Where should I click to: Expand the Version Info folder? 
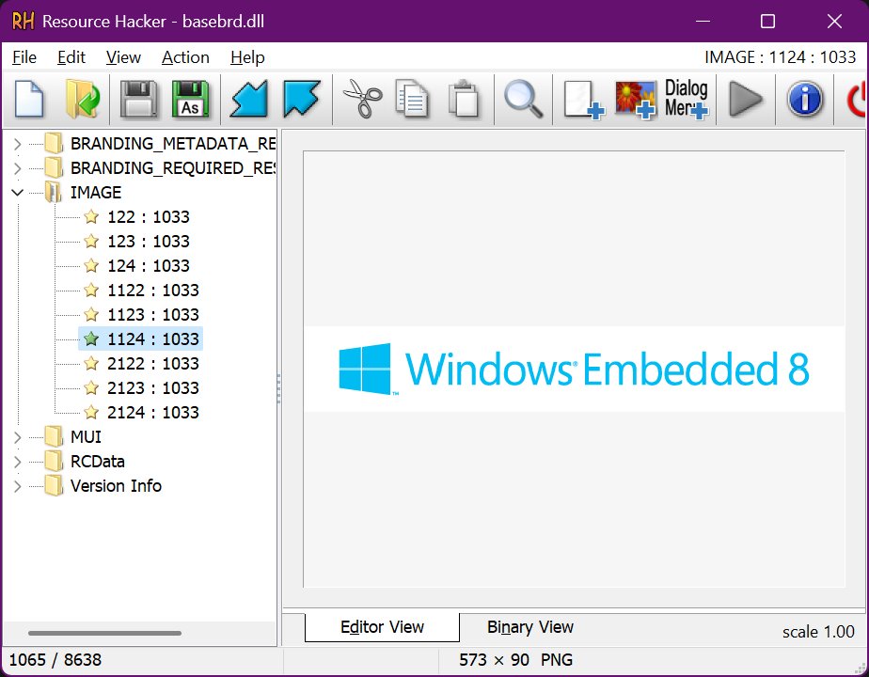pyautogui.click(x=17, y=486)
